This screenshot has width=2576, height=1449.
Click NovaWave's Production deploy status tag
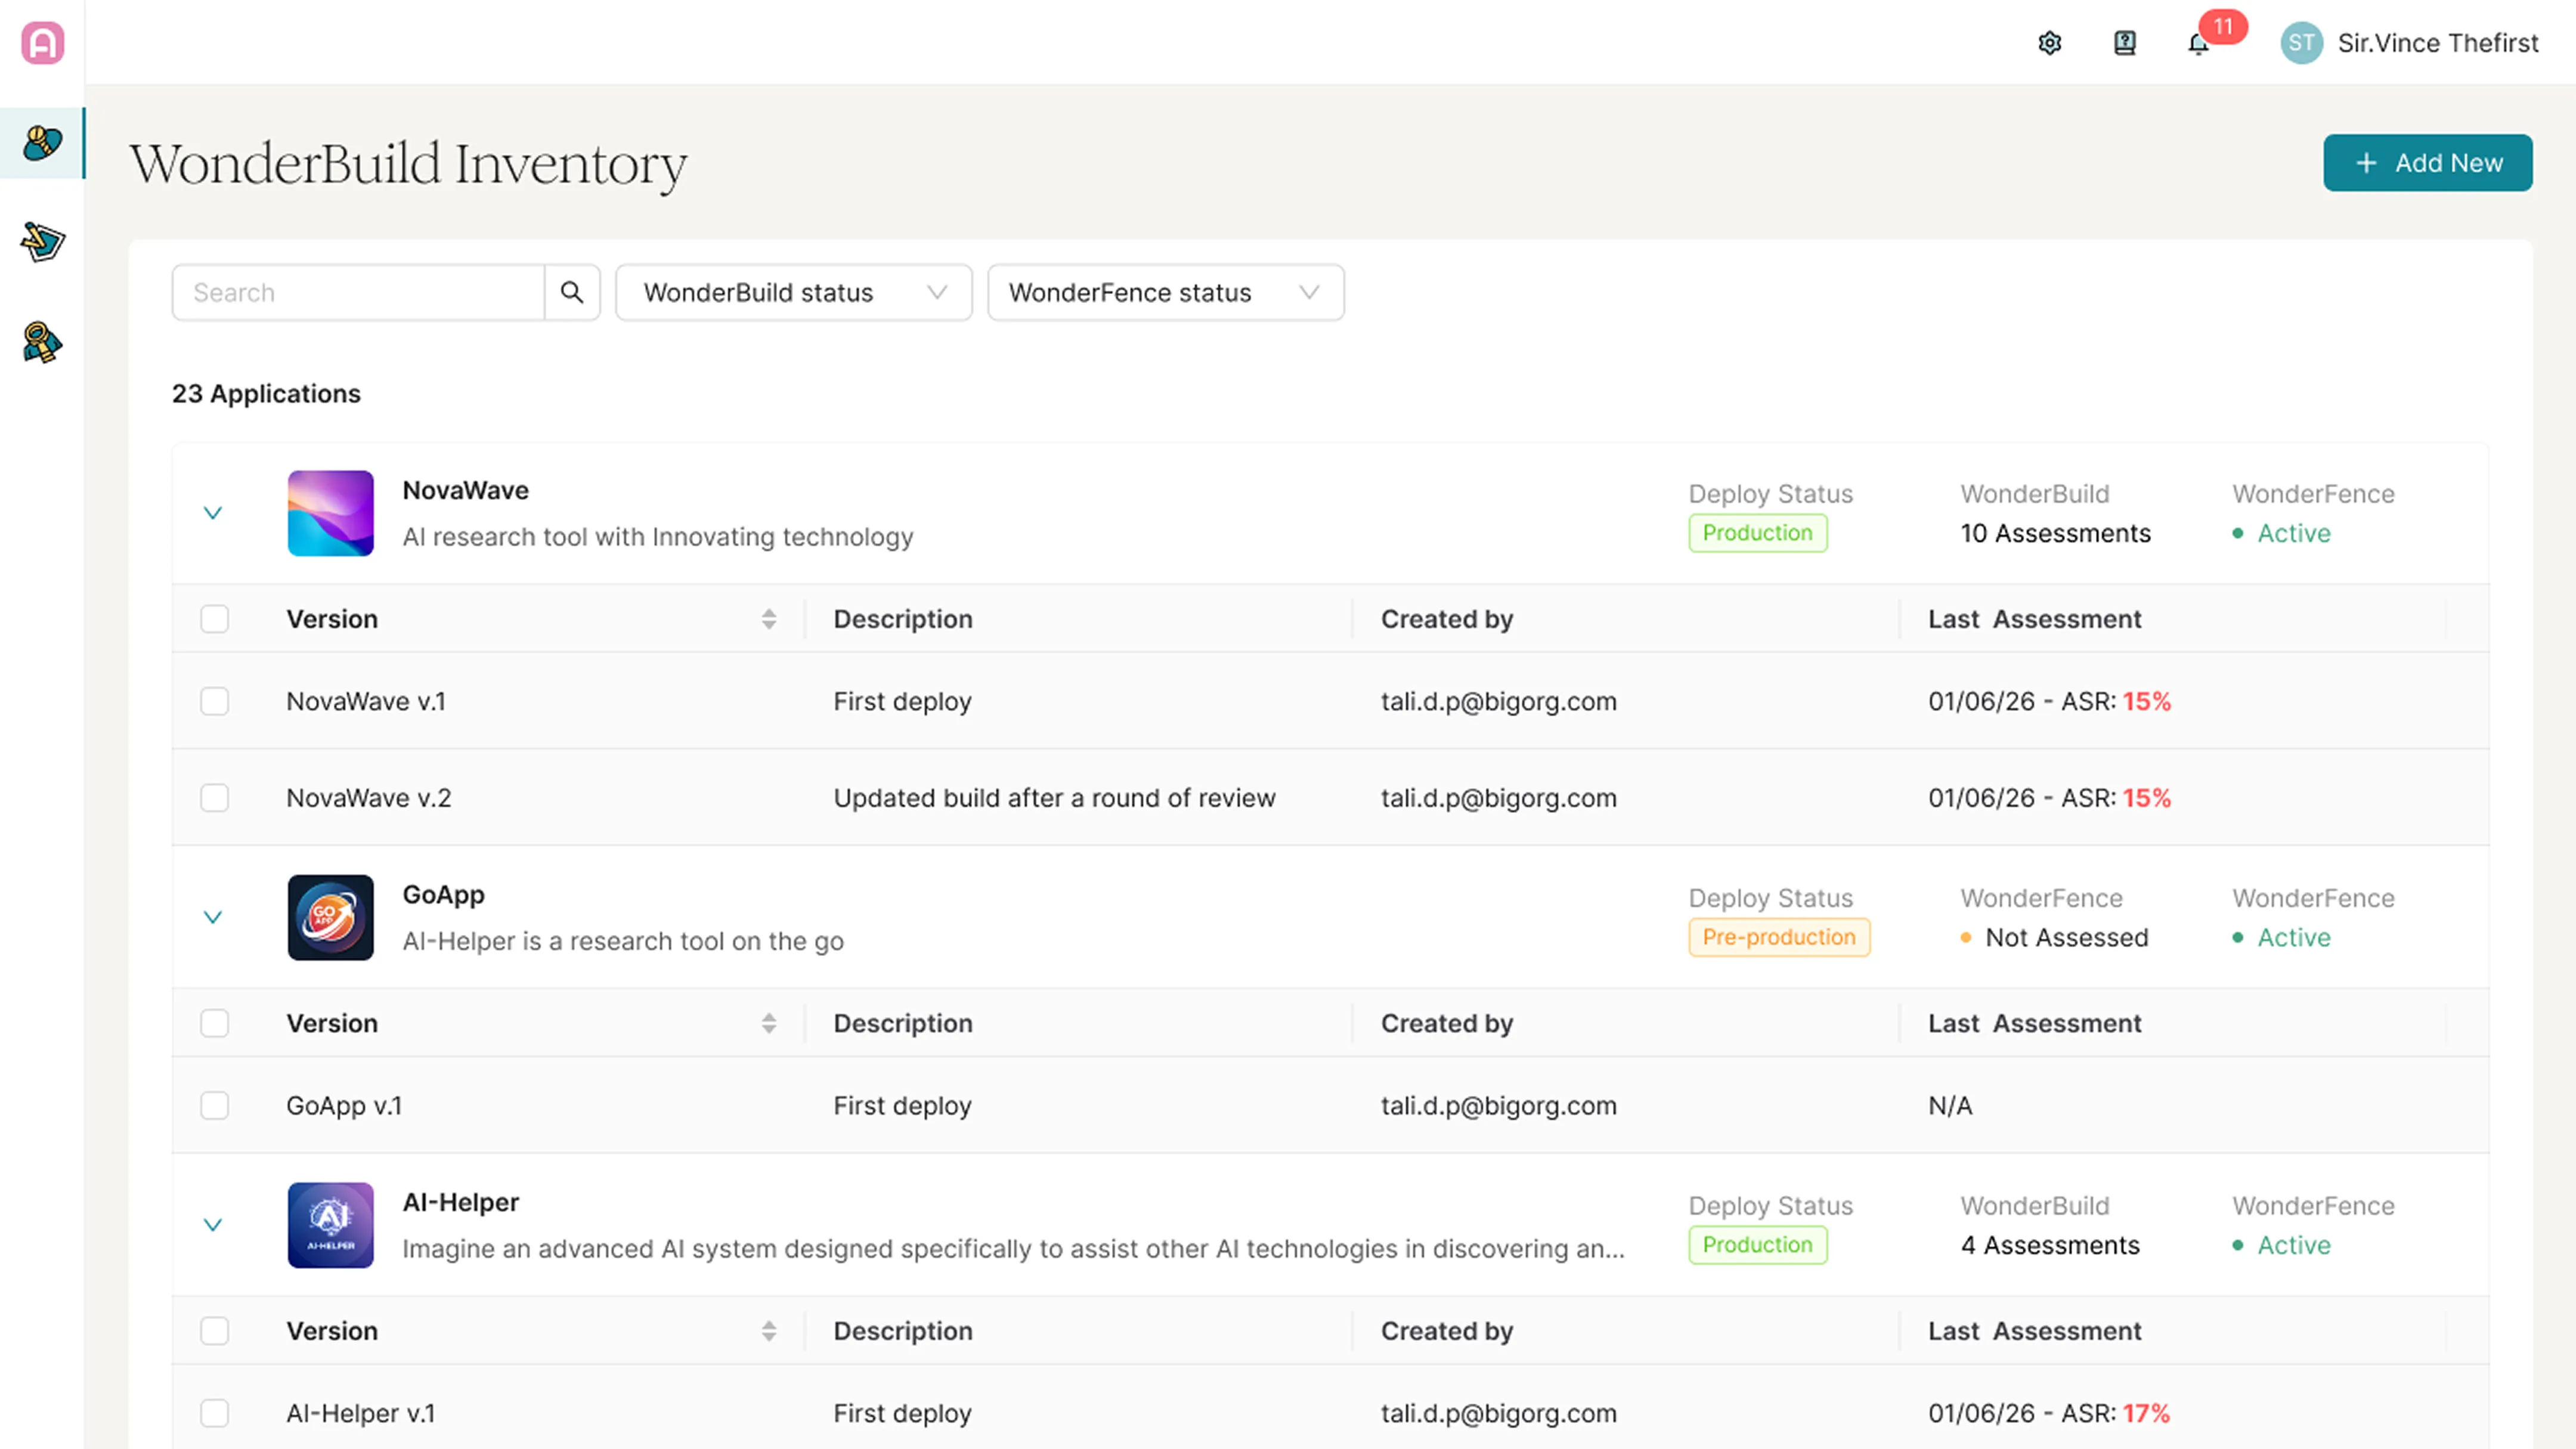click(x=1757, y=533)
